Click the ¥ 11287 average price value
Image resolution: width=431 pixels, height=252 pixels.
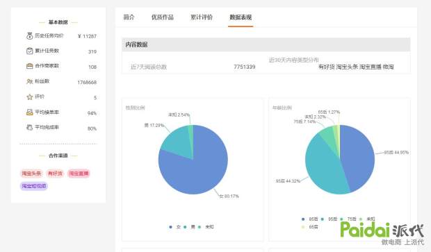click(x=87, y=36)
